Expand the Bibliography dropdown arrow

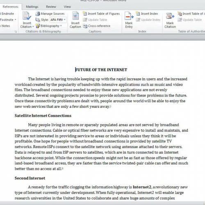(61, 26)
